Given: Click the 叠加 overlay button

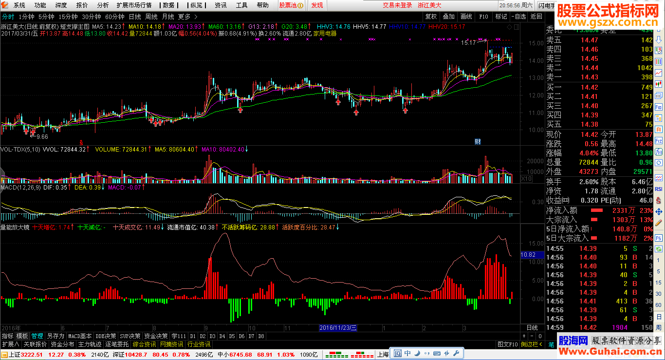Looking at the screenshot, I should tap(449, 16).
